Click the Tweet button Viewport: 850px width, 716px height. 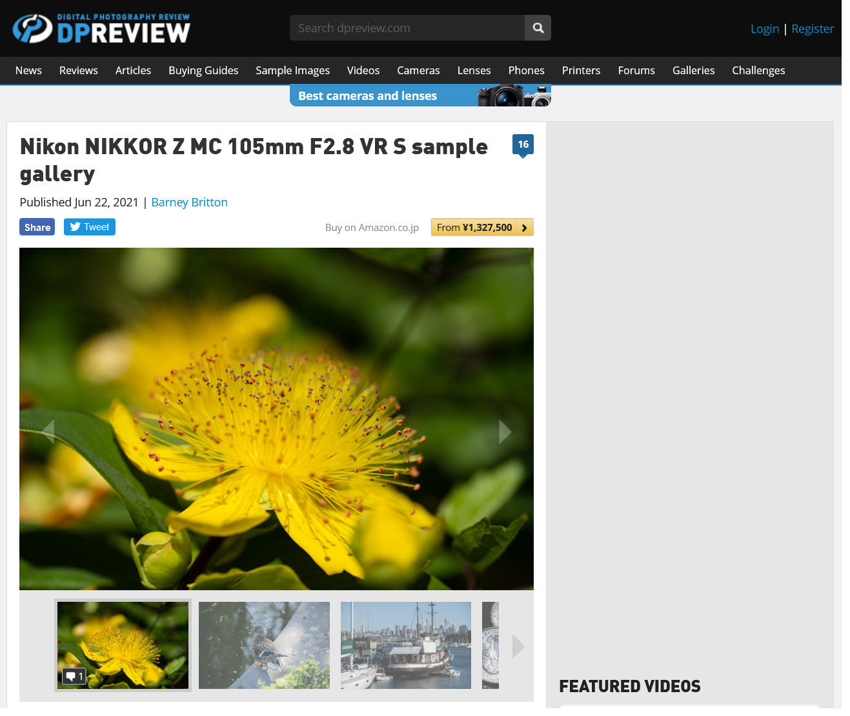pyautogui.click(x=90, y=227)
